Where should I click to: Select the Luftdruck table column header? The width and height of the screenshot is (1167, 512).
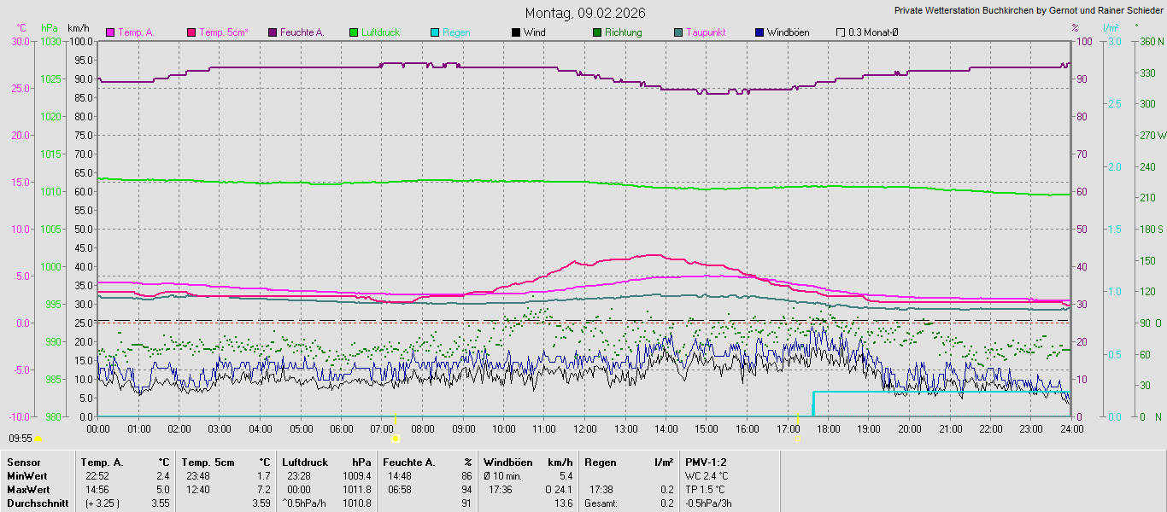click(304, 463)
